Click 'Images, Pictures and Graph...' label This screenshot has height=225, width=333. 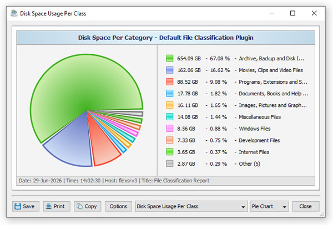[x=273, y=105]
